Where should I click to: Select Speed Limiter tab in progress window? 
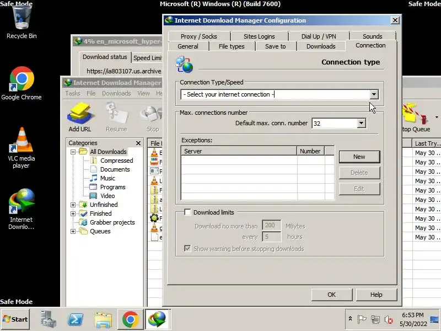(147, 58)
